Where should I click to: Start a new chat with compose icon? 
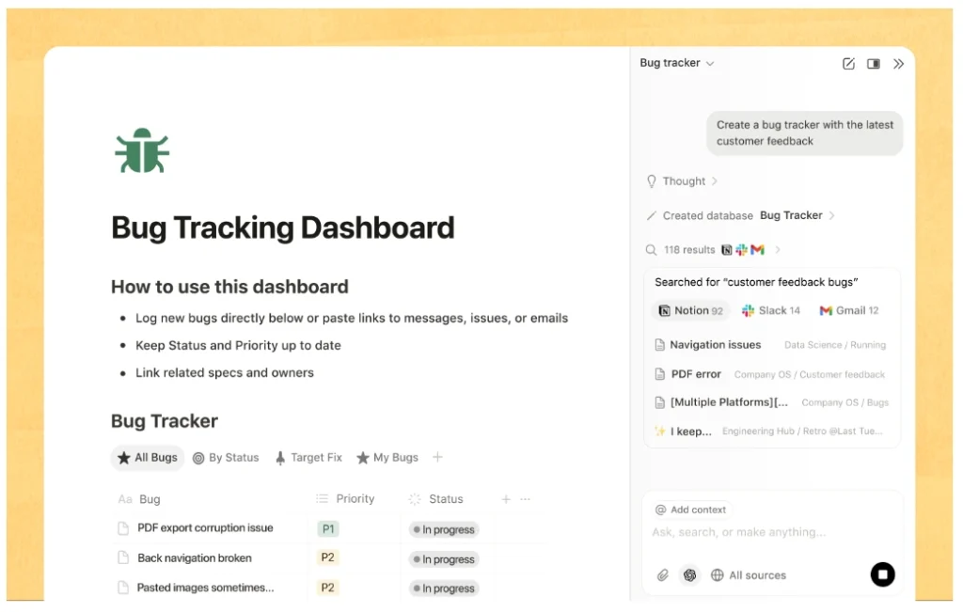(x=848, y=64)
